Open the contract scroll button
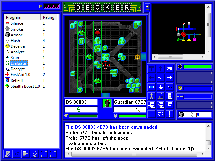The image size is (215, 161). pos(170,96)
